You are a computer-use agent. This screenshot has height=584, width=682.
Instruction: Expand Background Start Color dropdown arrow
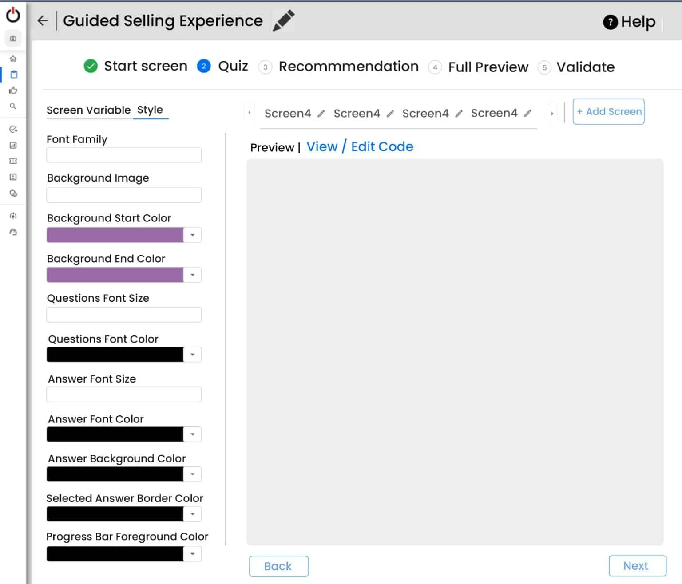click(192, 235)
